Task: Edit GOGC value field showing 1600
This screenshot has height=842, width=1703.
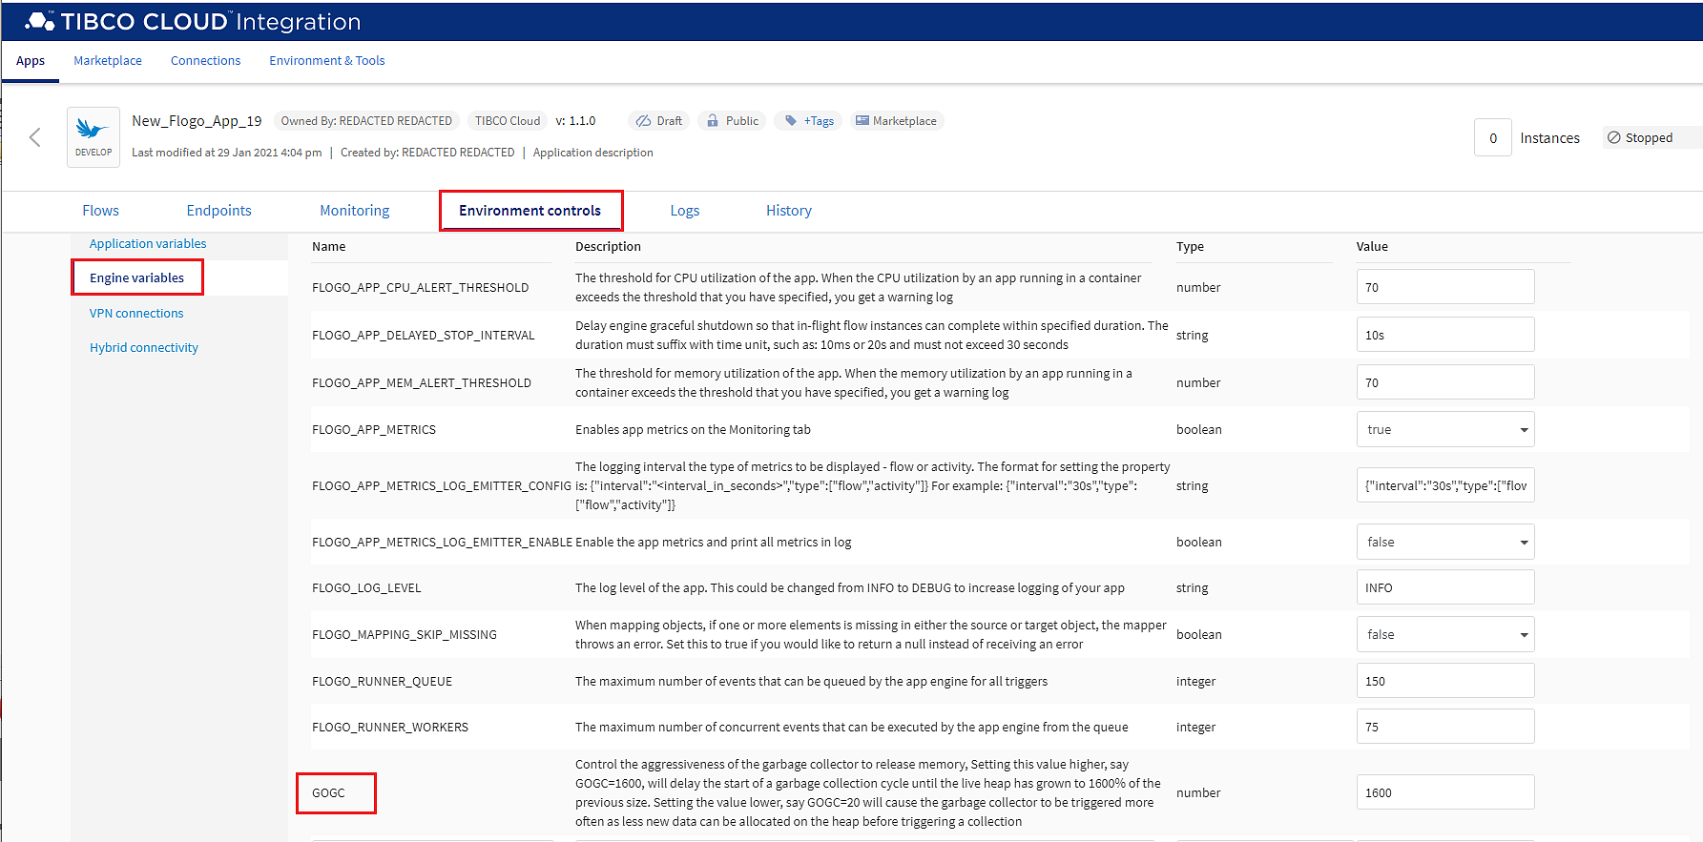Action: (x=1445, y=792)
